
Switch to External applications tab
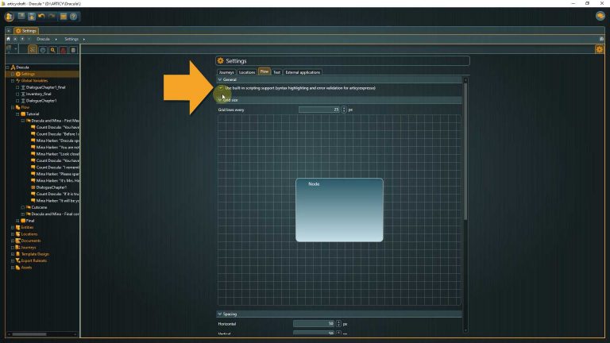303,72
